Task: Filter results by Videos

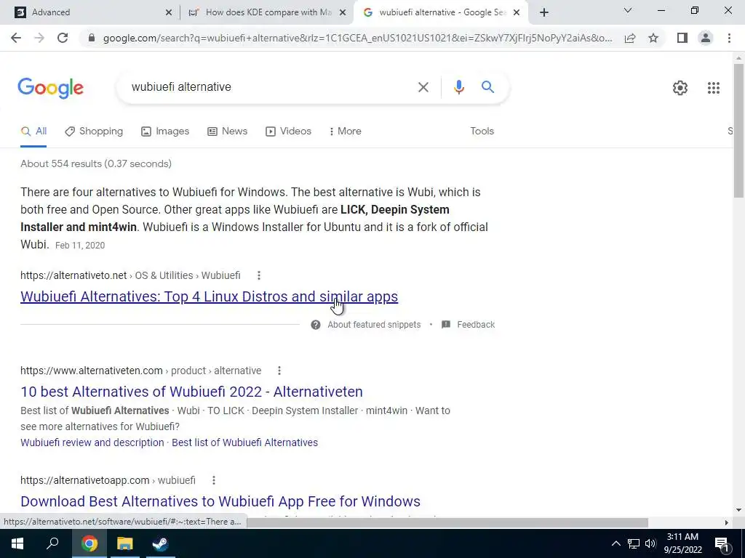Action: click(288, 131)
